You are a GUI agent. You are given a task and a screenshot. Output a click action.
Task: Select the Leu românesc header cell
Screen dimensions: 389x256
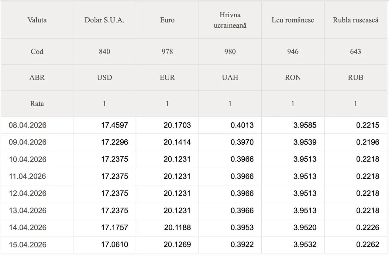coord(293,20)
